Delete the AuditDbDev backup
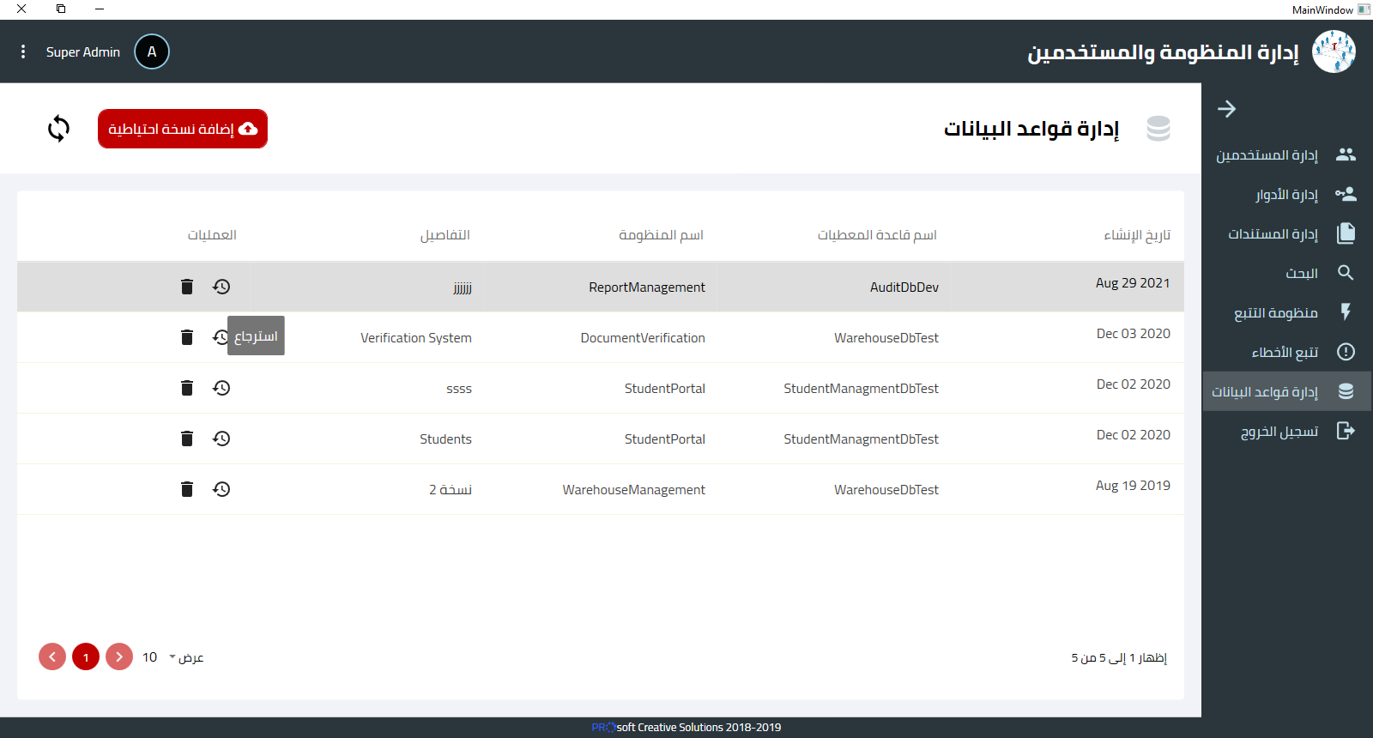The height and width of the screenshot is (738, 1373). tap(187, 287)
